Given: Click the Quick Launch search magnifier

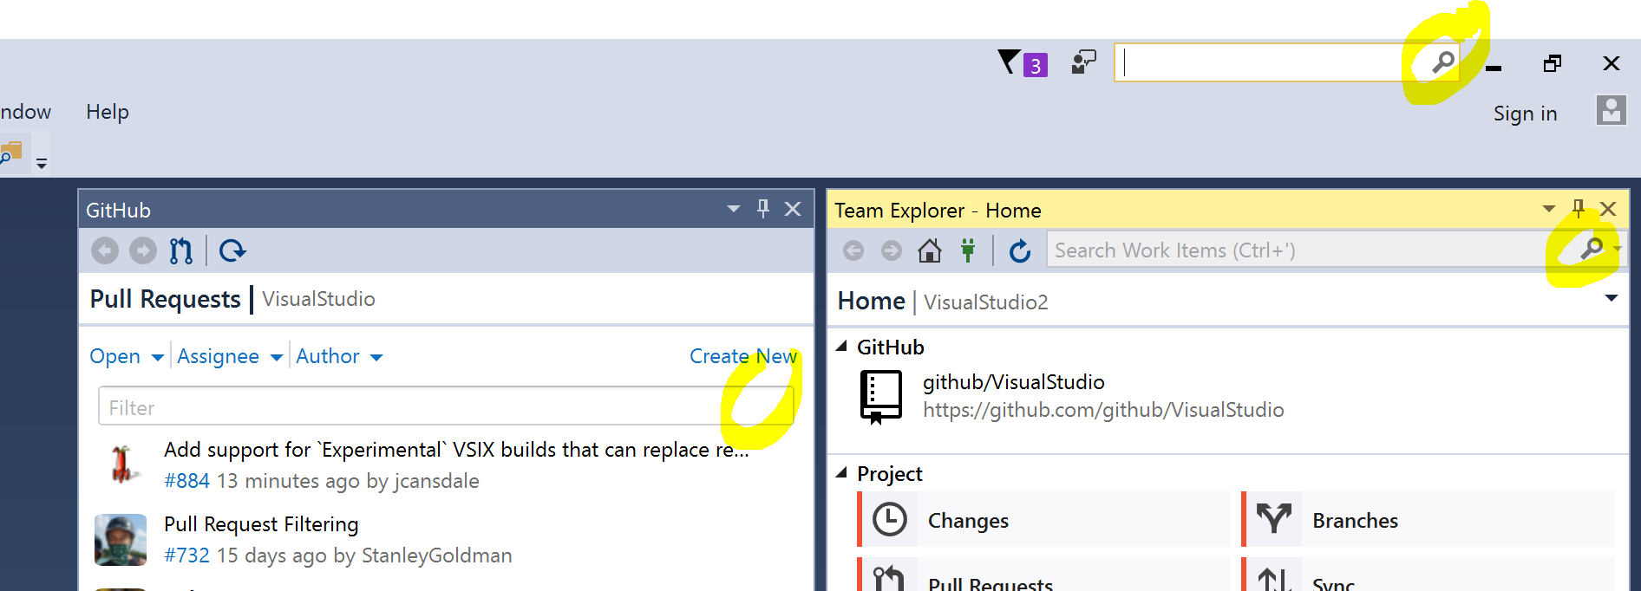Looking at the screenshot, I should pyautogui.click(x=1442, y=62).
